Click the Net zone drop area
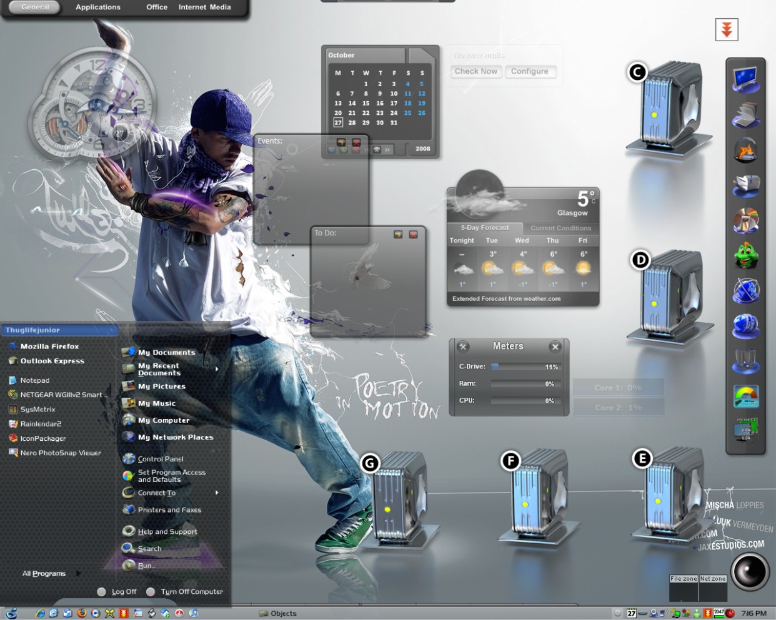Viewport: 776px width, 620px height. coord(713,588)
